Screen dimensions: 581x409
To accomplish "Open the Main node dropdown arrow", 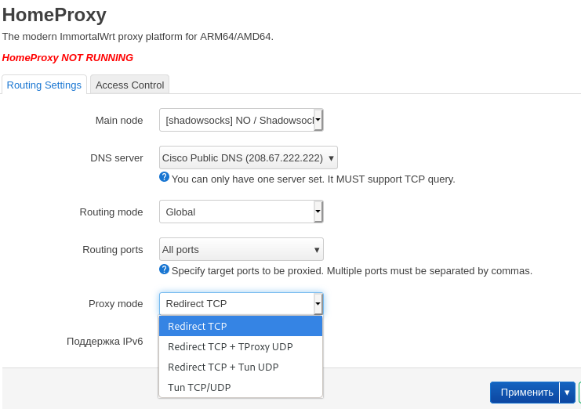I will point(318,120).
